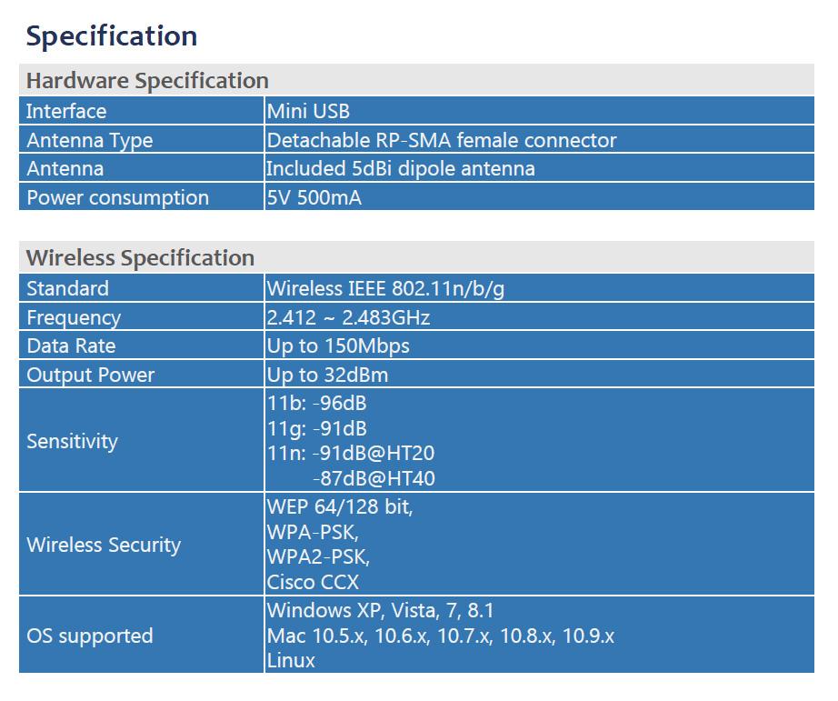Click the Cisco CCX security entry

click(313, 583)
